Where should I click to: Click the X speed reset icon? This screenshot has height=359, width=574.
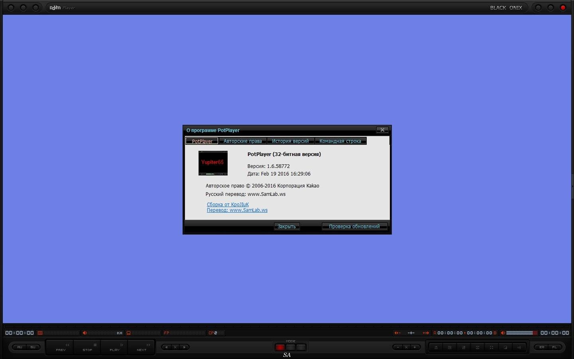[406, 347]
